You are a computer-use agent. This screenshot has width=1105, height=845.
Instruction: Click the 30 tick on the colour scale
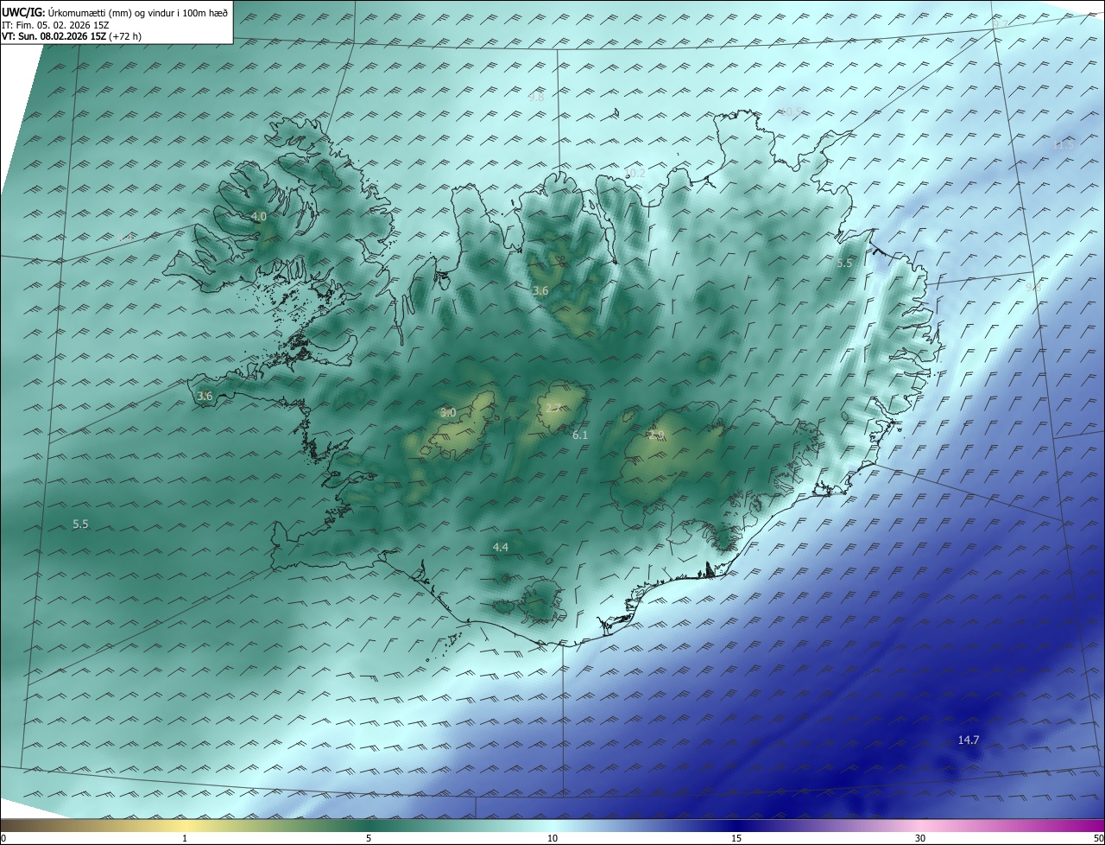click(x=920, y=839)
